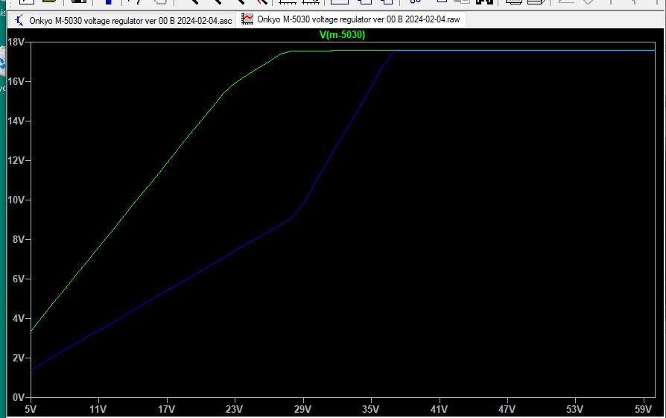This screenshot has height=418, width=666.
Task: Click the 12V vertical axis label
Action: 16,160
